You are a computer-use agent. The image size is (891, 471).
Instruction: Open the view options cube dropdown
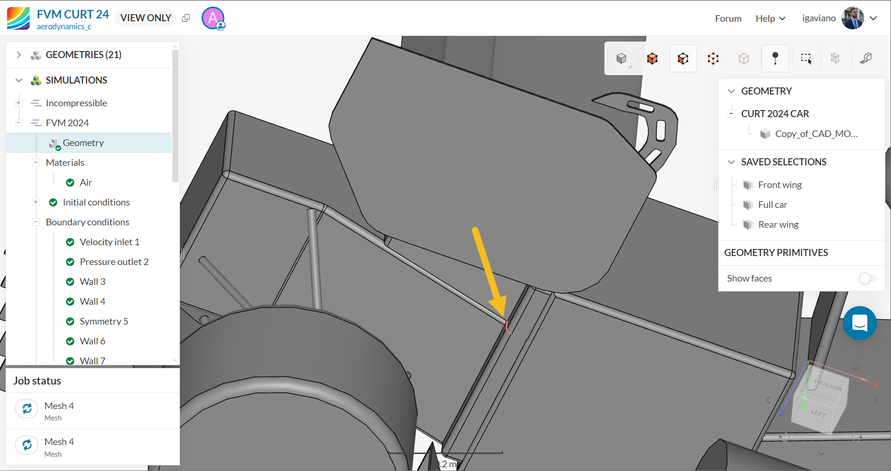(x=622, y=59)
